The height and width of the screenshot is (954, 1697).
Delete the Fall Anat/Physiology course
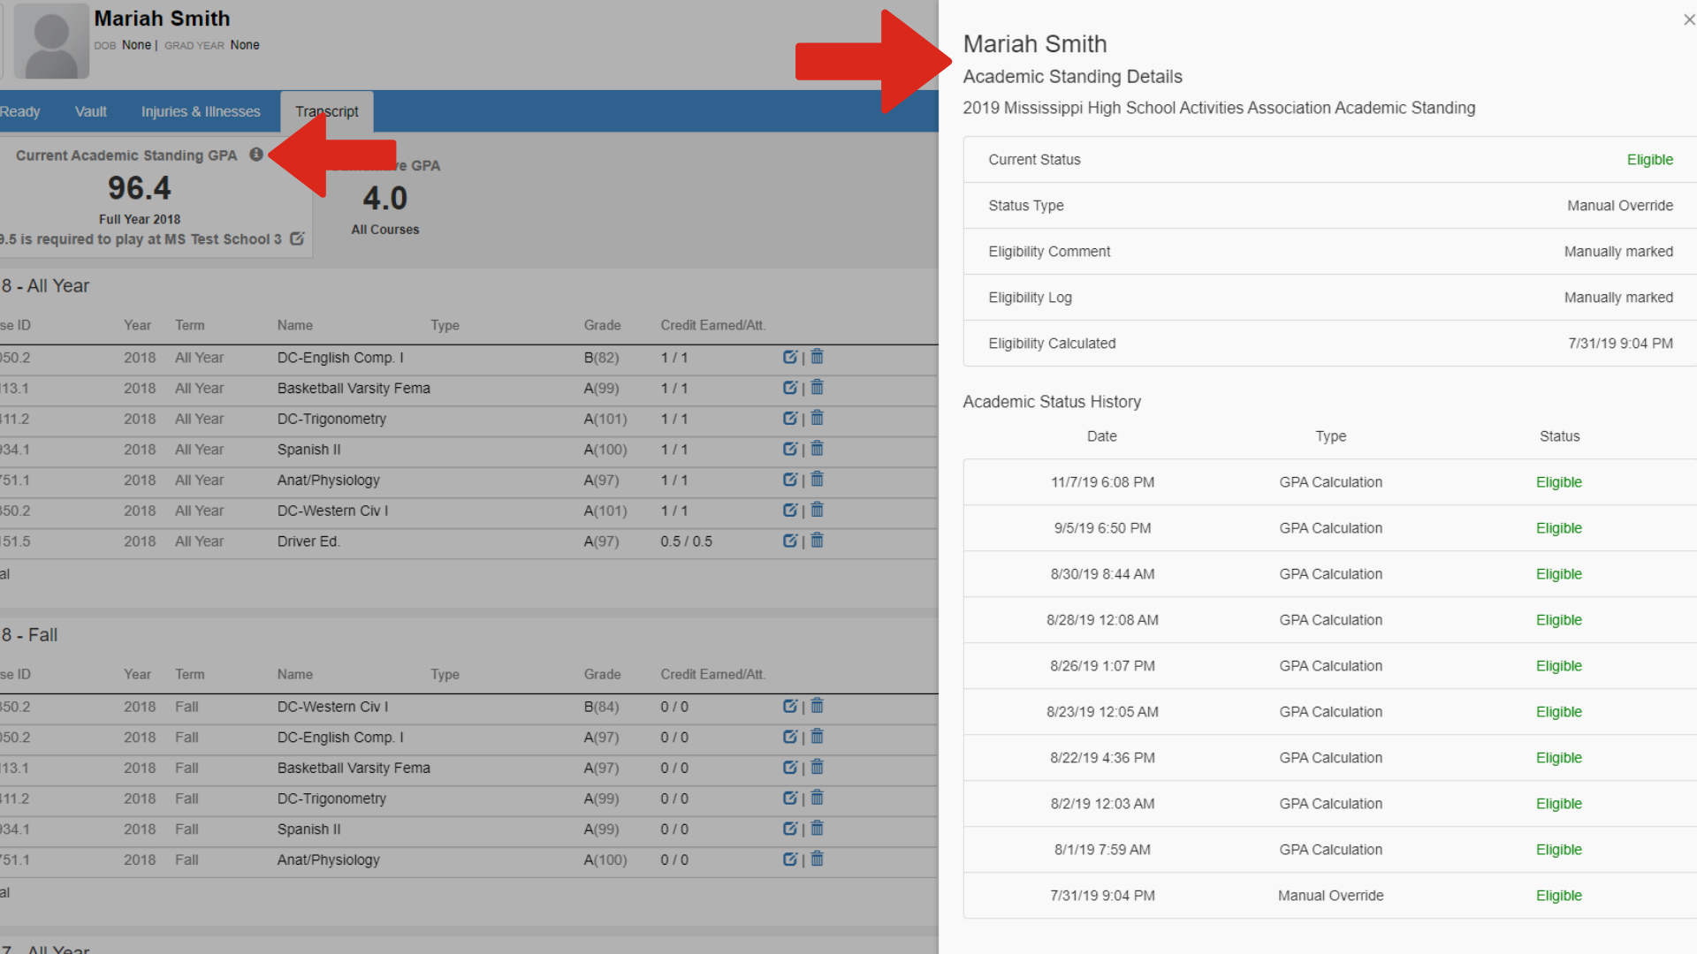coord(818,859)
